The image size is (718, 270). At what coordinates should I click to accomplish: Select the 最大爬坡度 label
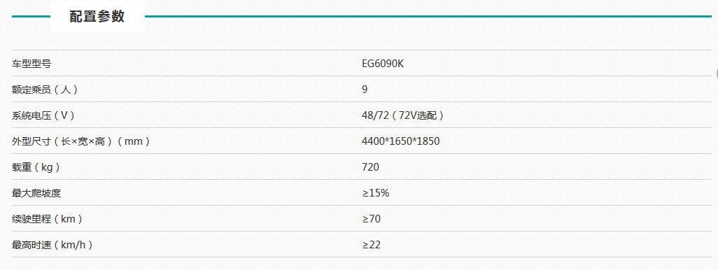pyautogui.click(x=36, y=193)
